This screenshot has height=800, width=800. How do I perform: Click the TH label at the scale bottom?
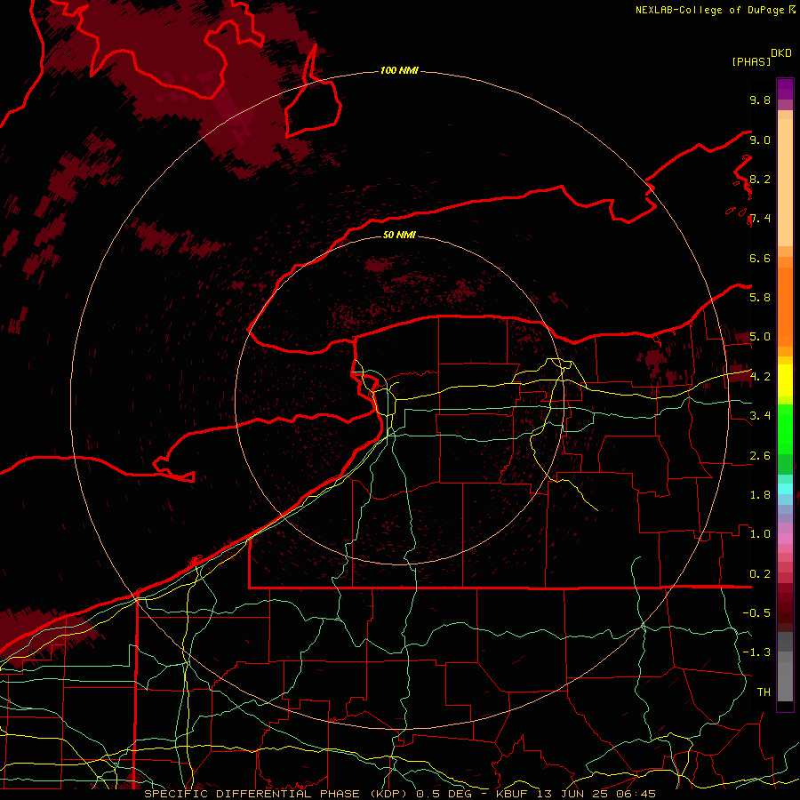pos(764,692)
